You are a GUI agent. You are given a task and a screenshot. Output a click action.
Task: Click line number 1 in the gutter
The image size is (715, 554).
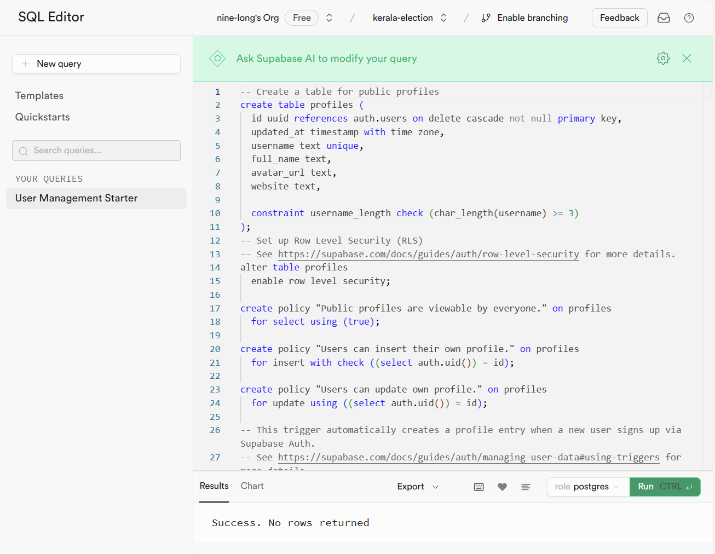click(x=217, y=92)
